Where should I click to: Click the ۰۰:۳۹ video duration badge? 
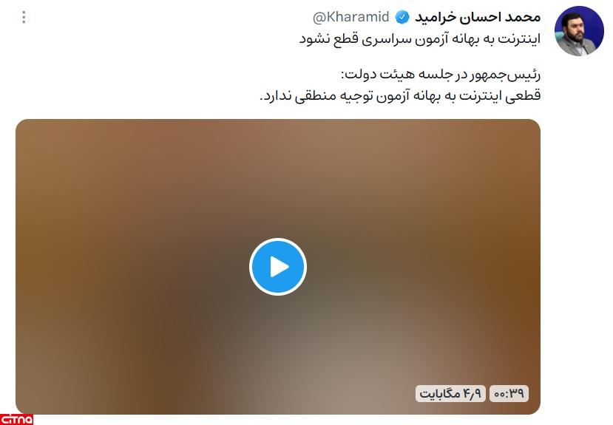point(509,393)
